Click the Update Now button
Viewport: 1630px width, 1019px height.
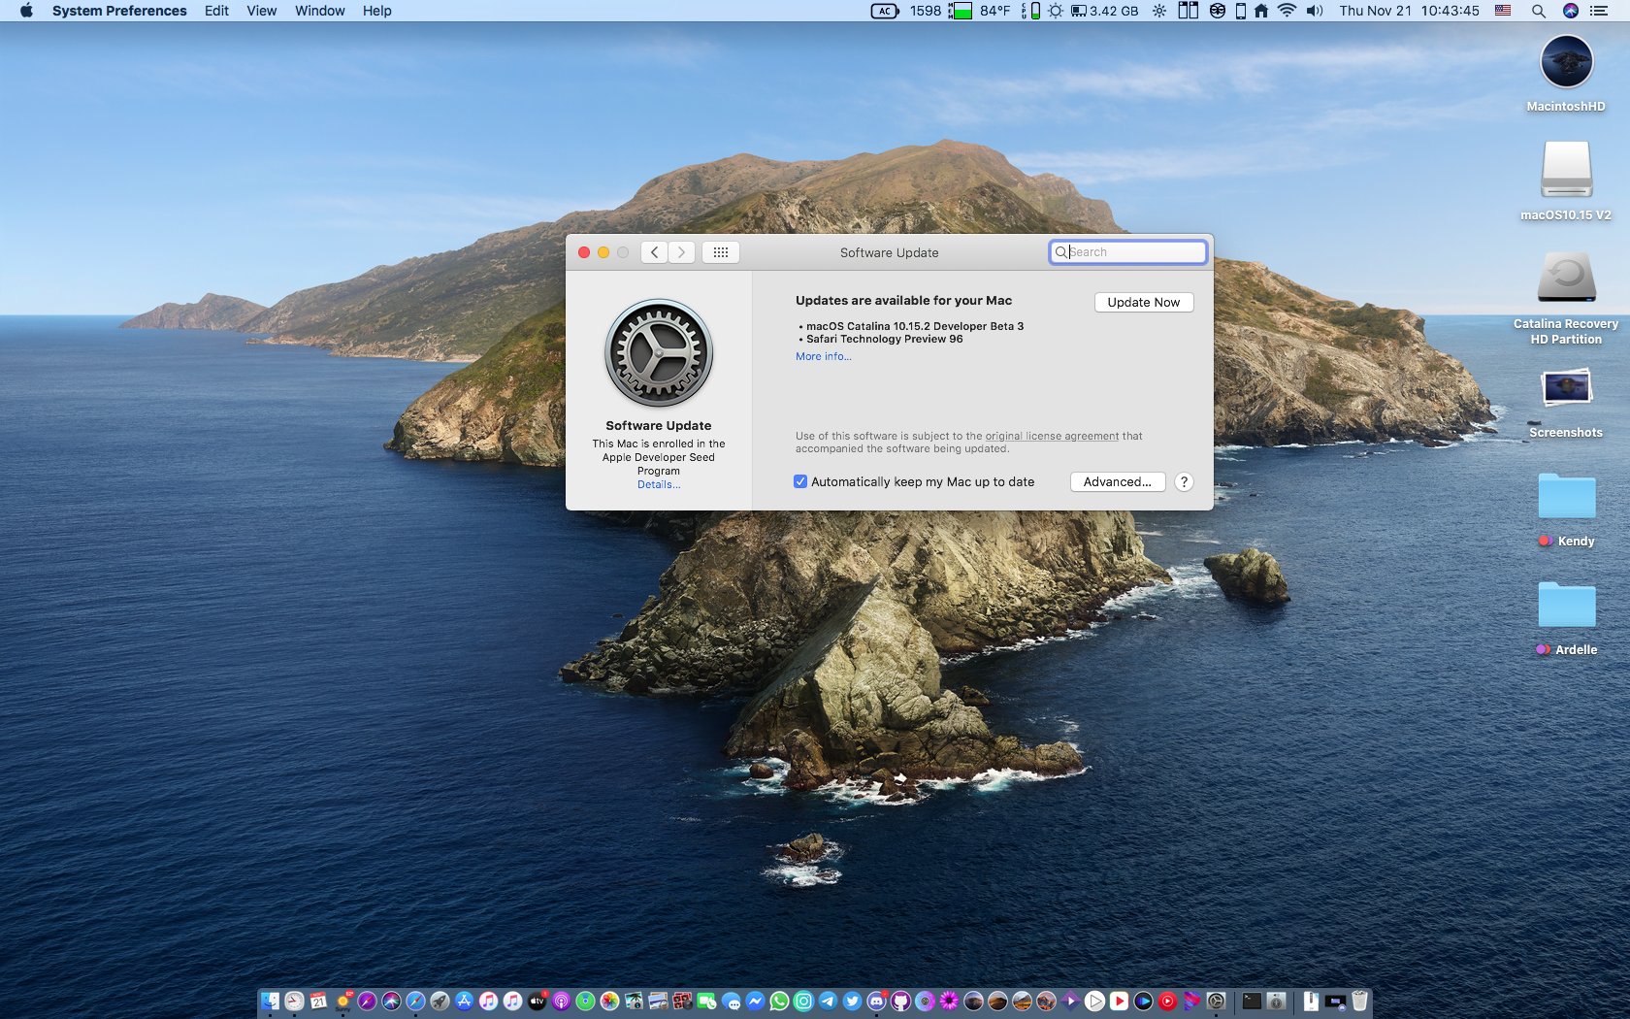1143,303
